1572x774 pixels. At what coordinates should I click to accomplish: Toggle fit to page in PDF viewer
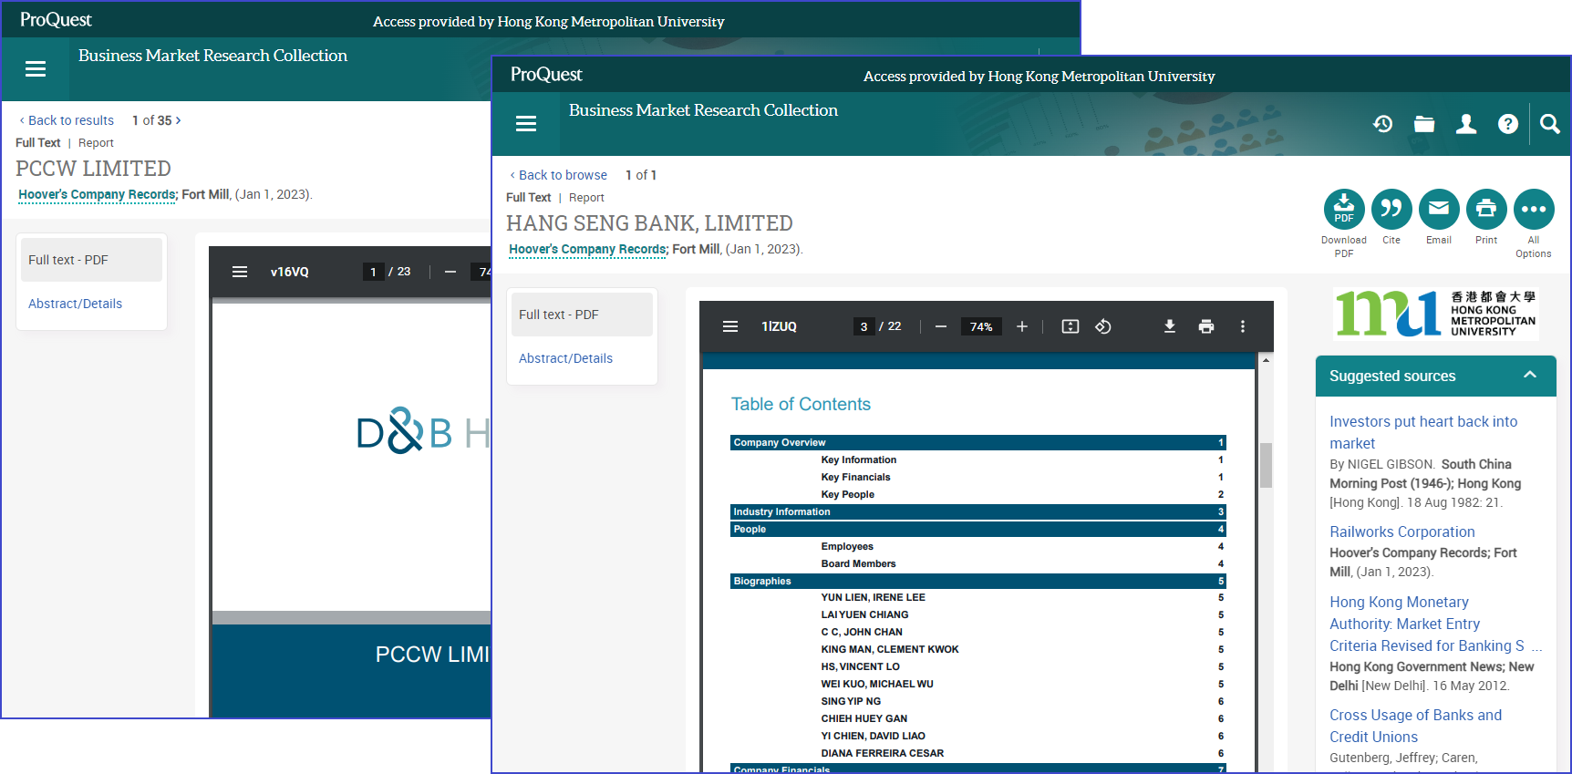[x=1070, y=326]
